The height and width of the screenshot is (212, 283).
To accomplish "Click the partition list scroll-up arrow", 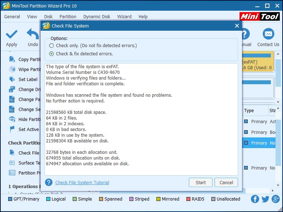I will (278, 108).
